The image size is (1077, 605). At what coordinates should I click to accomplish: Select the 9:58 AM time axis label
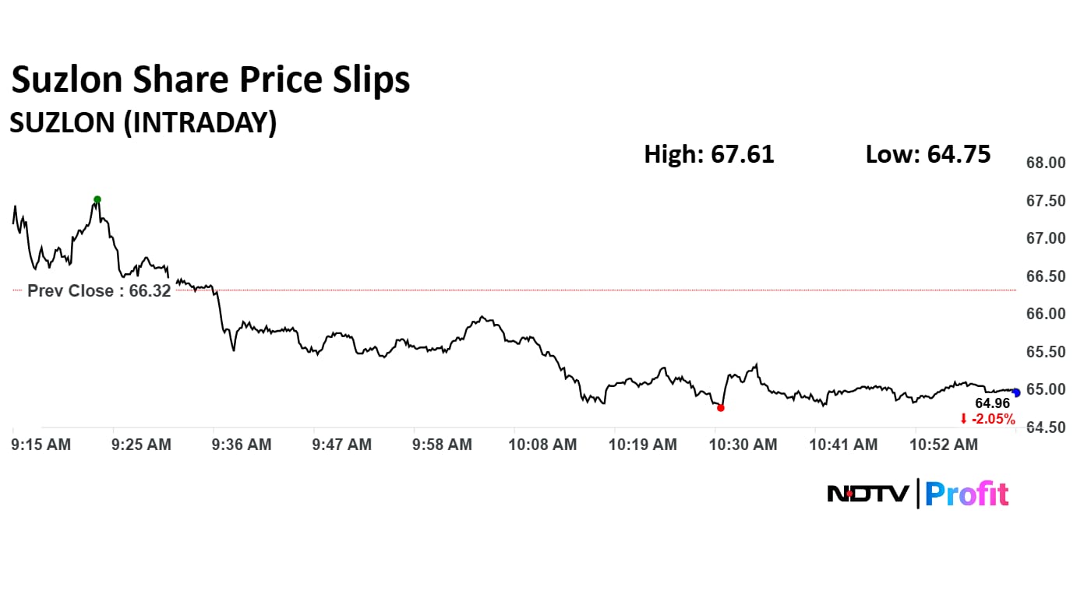[x=443, y=445]
